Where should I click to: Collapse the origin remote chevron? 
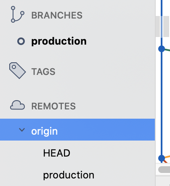click(22, 130)
